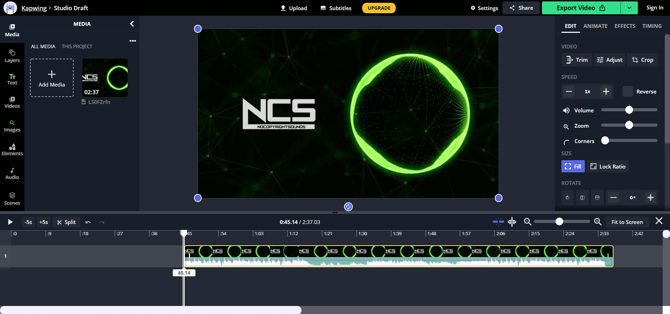Toggle the Reverse checkbox

(627, 91)
